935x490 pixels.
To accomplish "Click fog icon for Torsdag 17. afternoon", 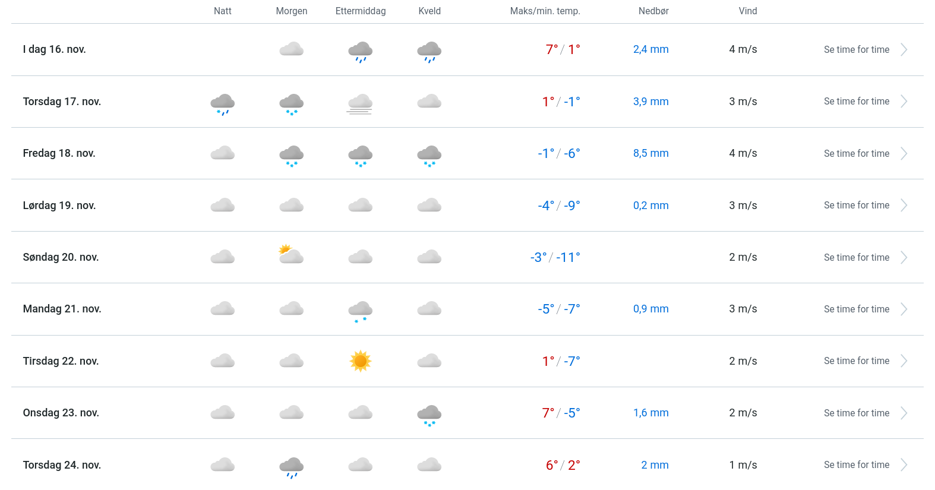I will 360,103.
